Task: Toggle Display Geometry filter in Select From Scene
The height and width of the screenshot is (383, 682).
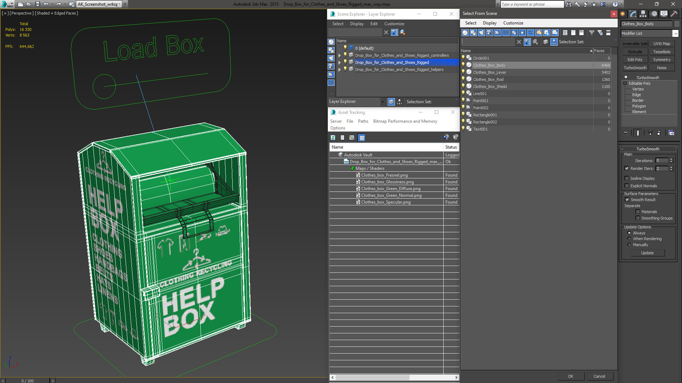Action: coord(465,33)
